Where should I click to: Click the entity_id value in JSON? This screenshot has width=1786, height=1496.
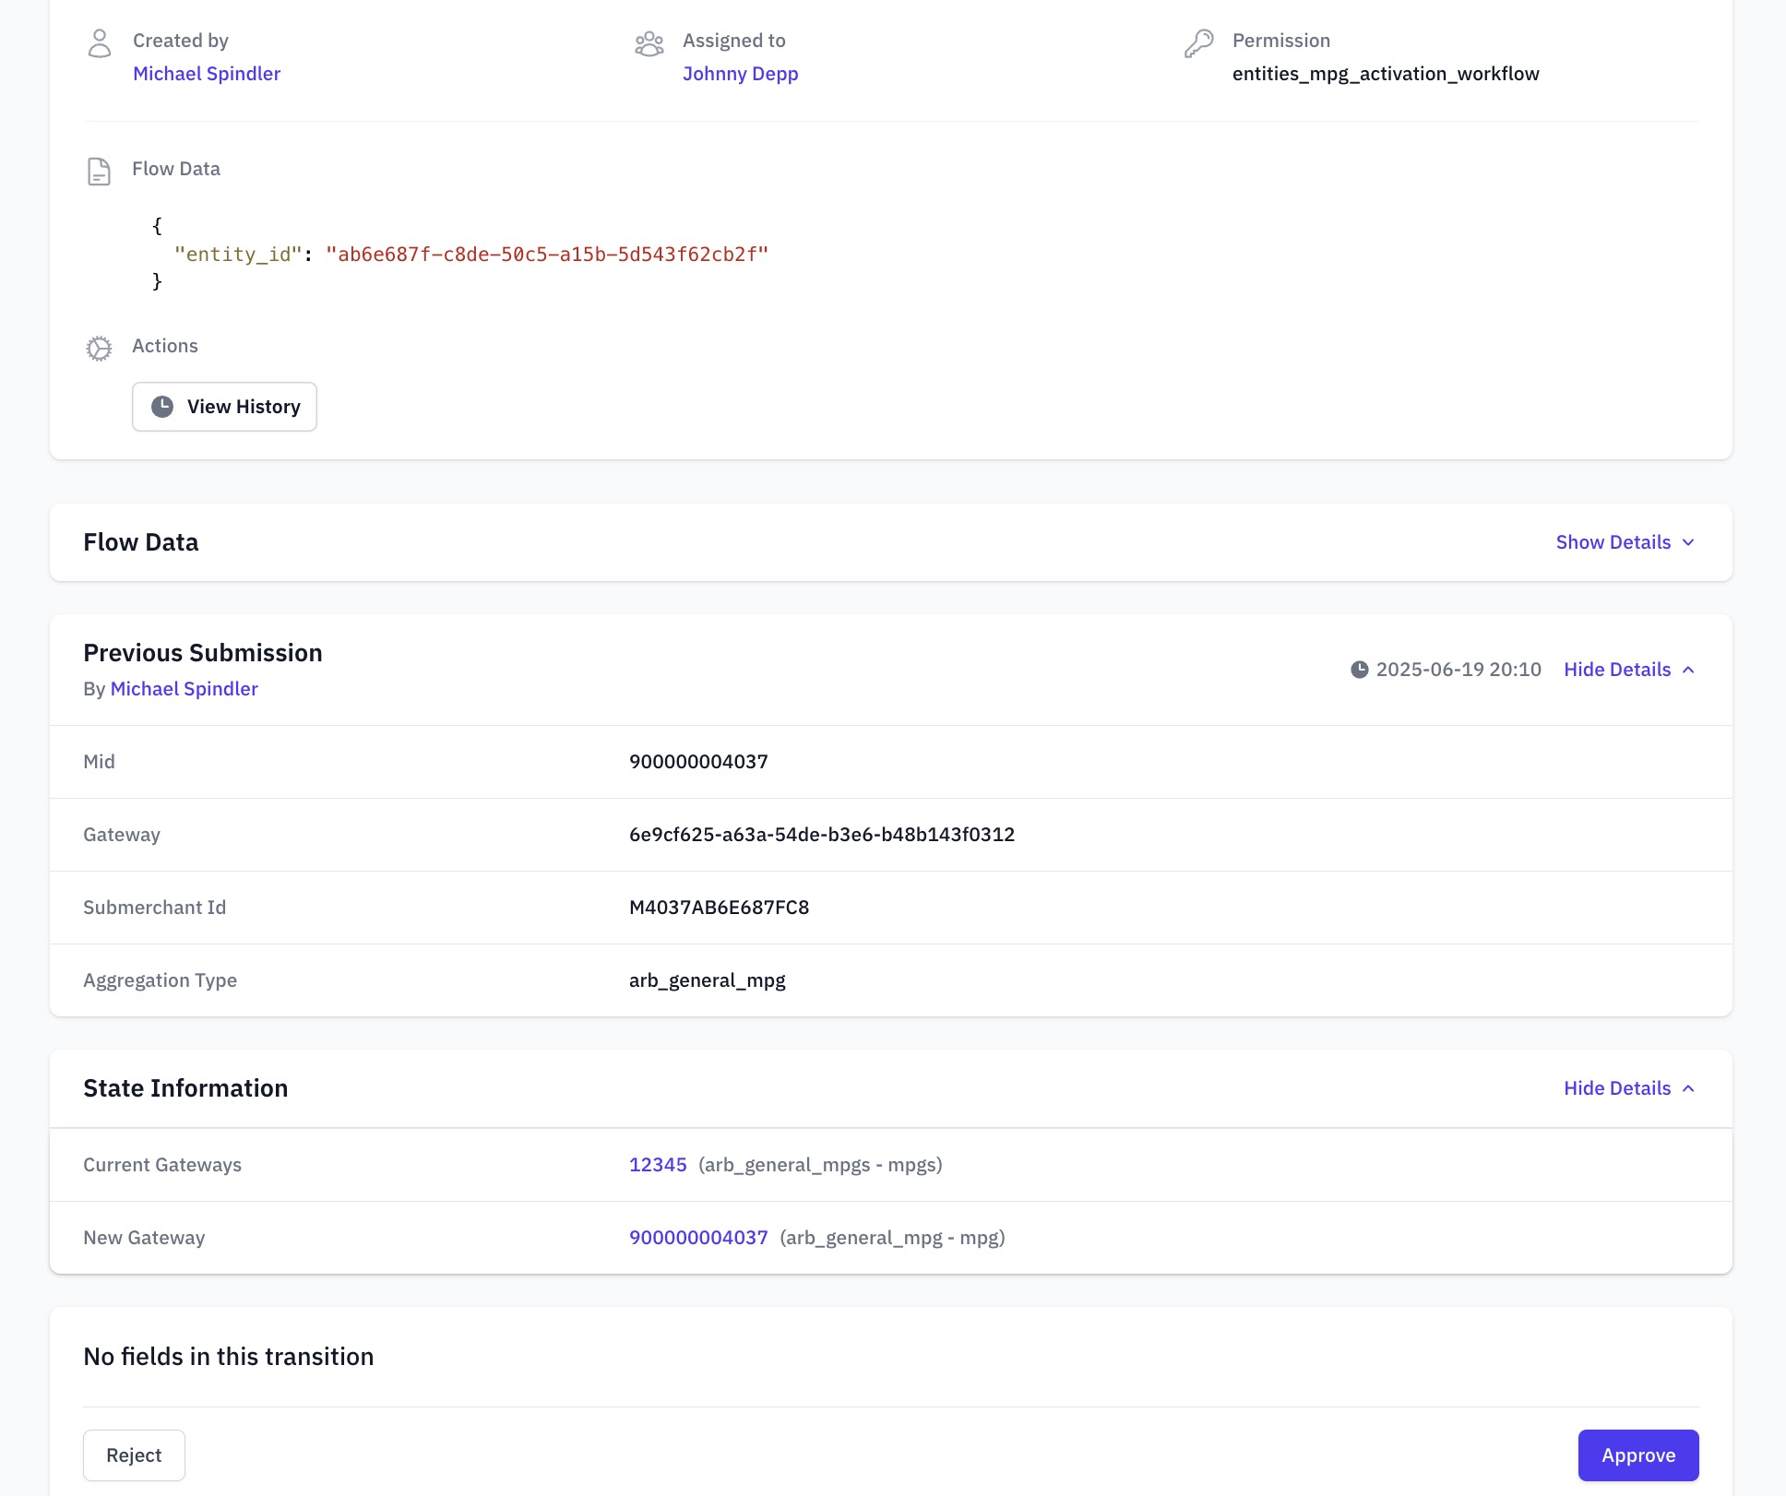pos(546,255)
